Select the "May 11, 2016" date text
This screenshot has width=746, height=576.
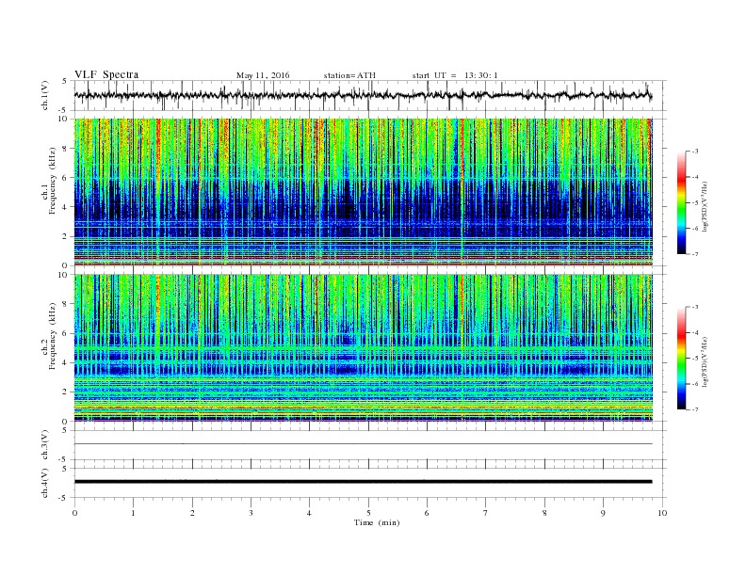(x=263, y=75)
